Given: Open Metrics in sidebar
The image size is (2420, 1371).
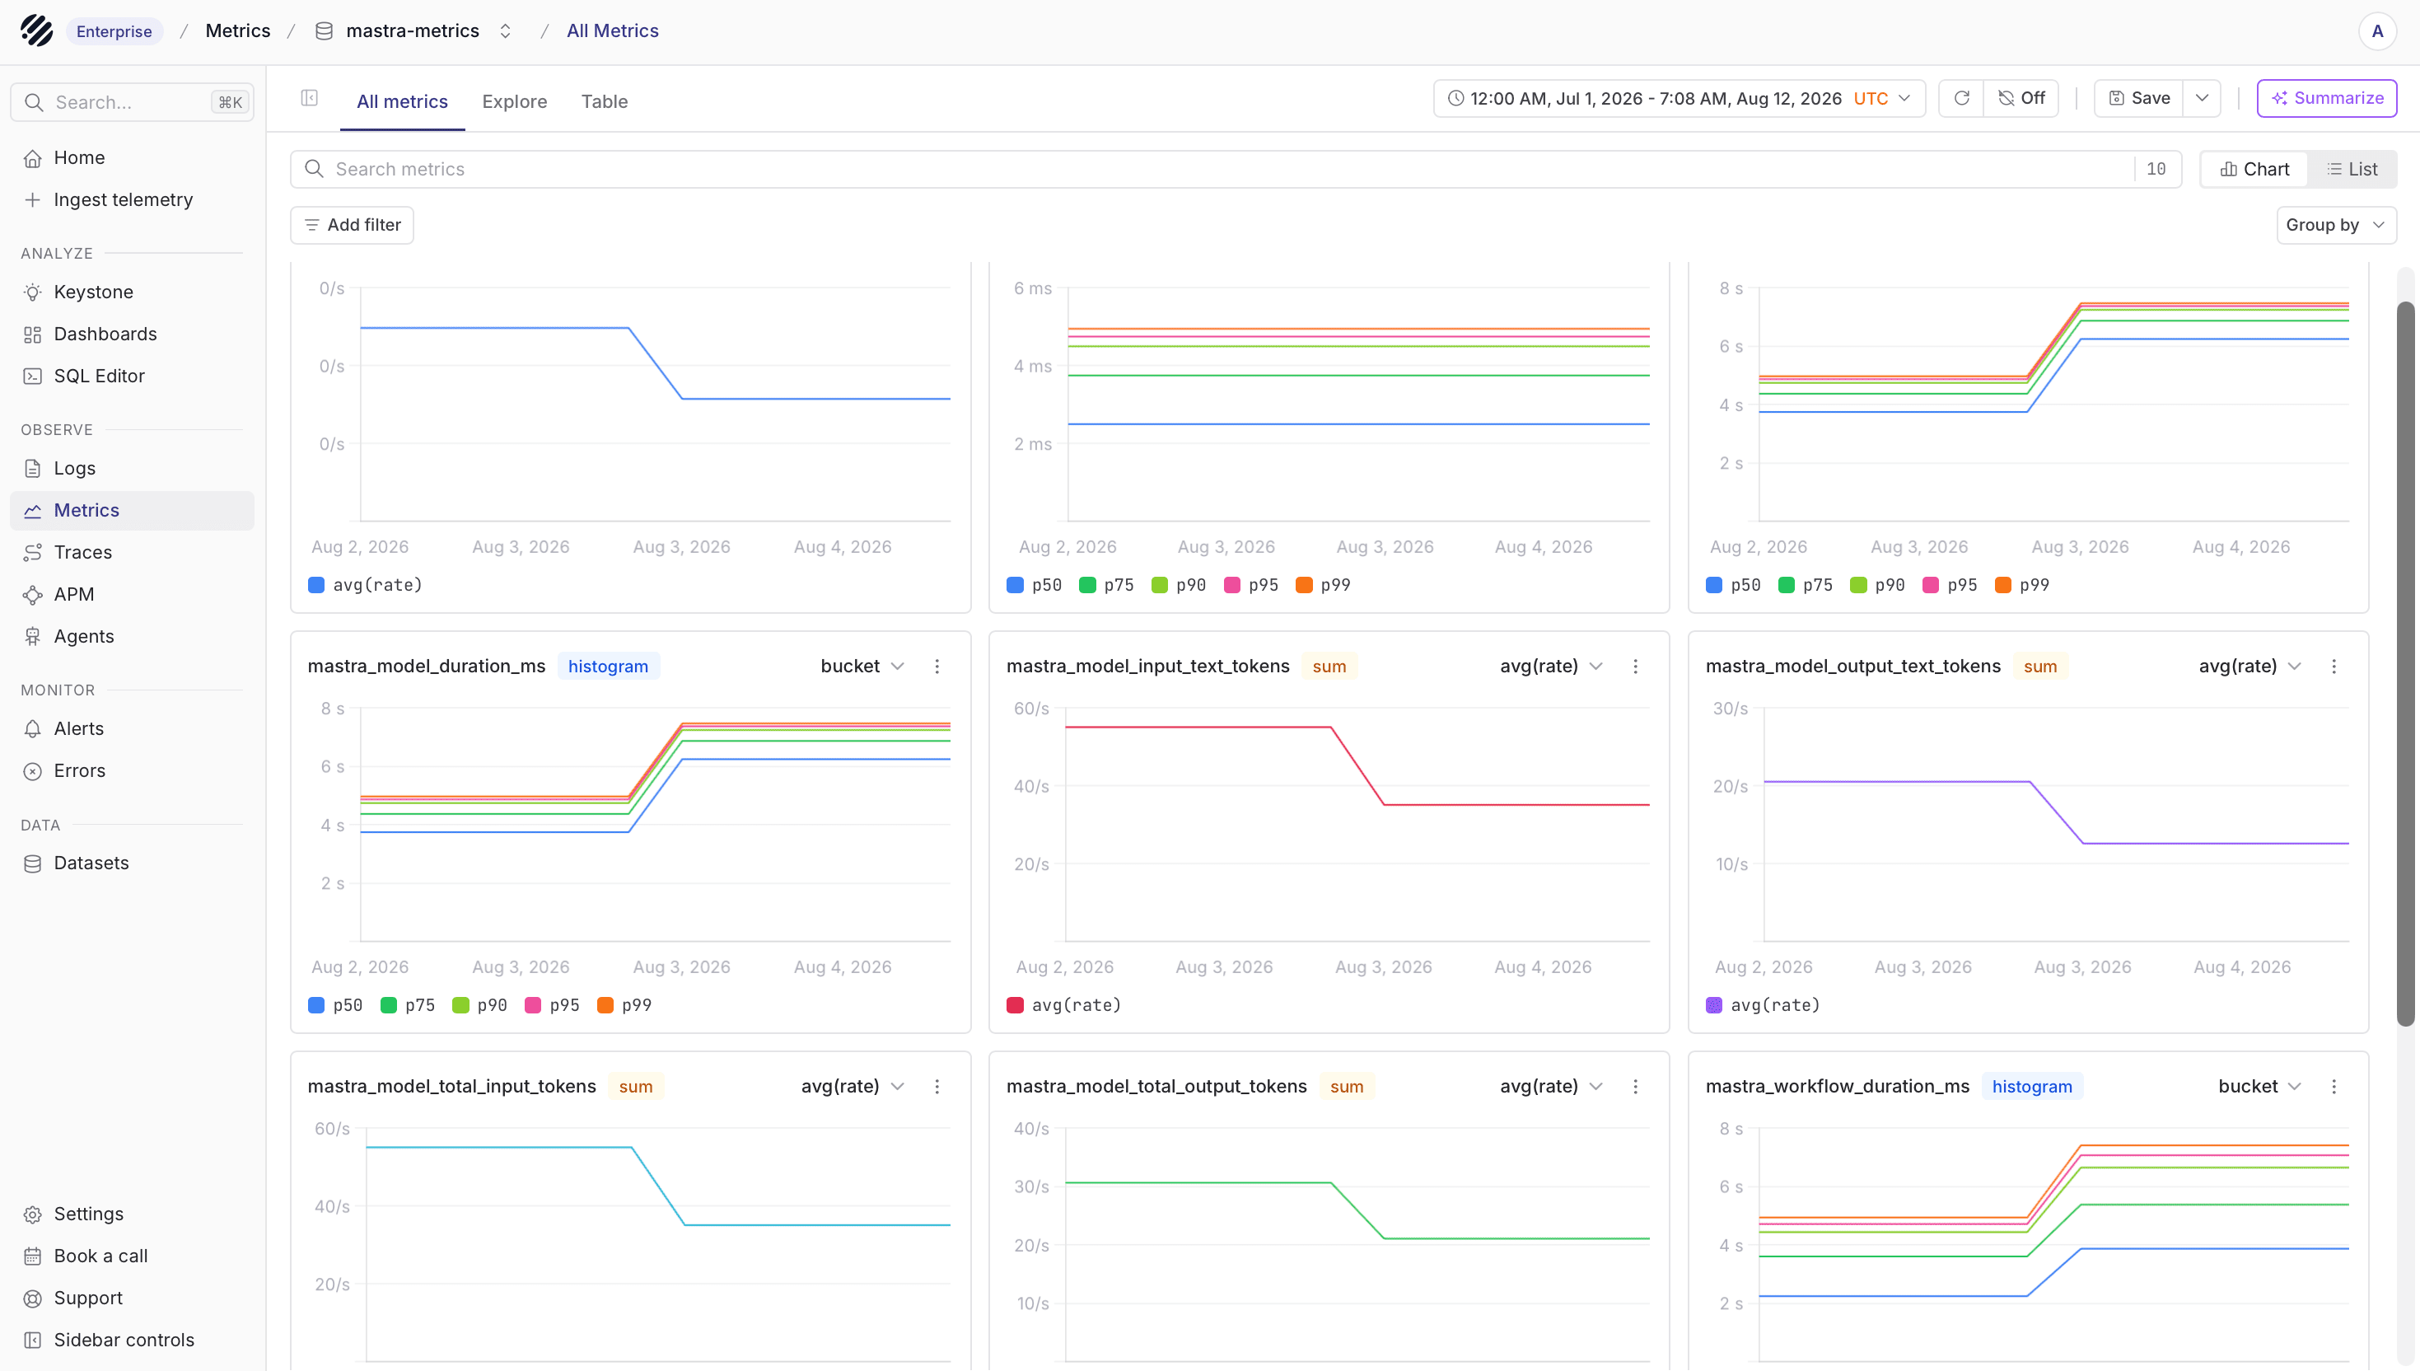Looking at the screenshot, I should [133, 510].
